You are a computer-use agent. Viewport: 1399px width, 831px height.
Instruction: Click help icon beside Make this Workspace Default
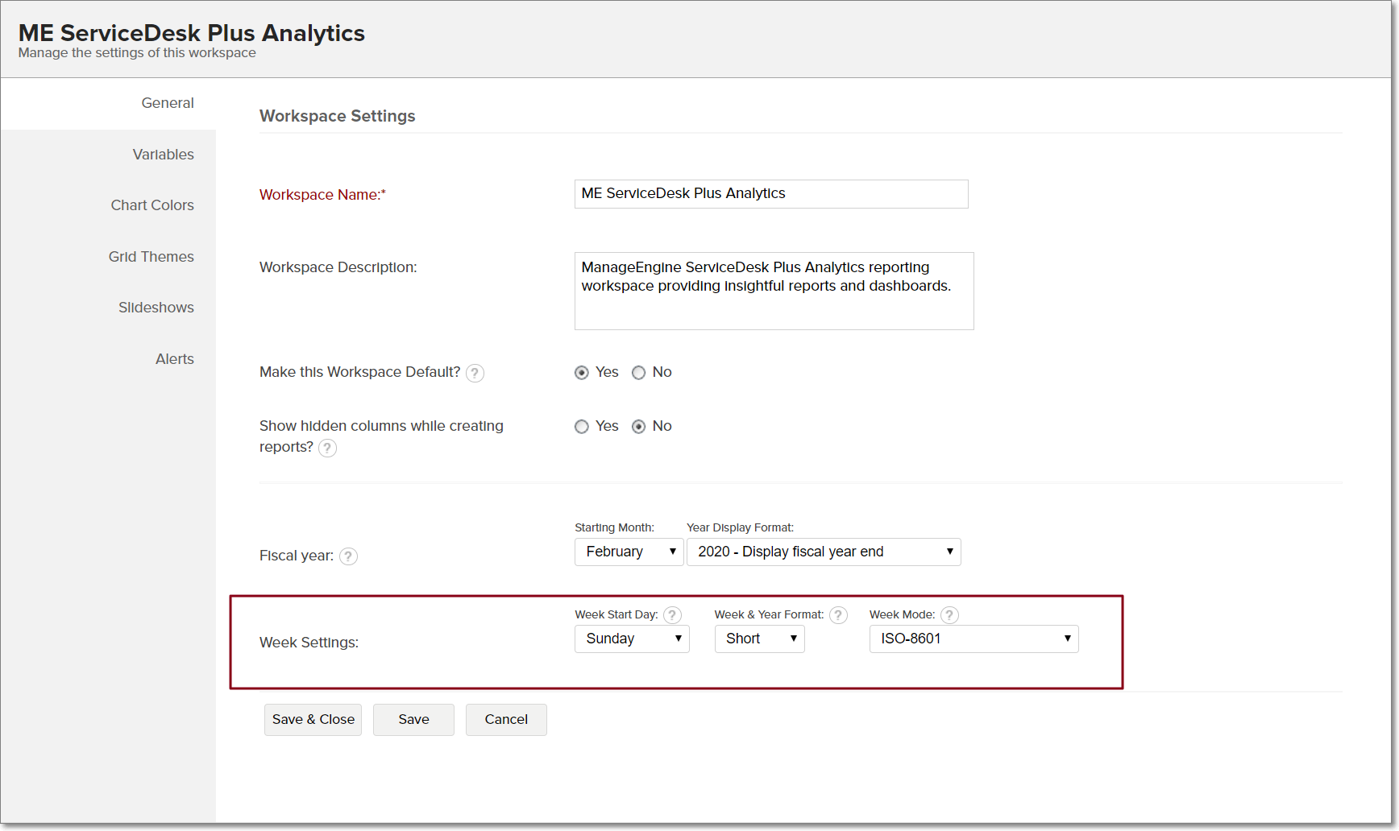click(475, 373)
